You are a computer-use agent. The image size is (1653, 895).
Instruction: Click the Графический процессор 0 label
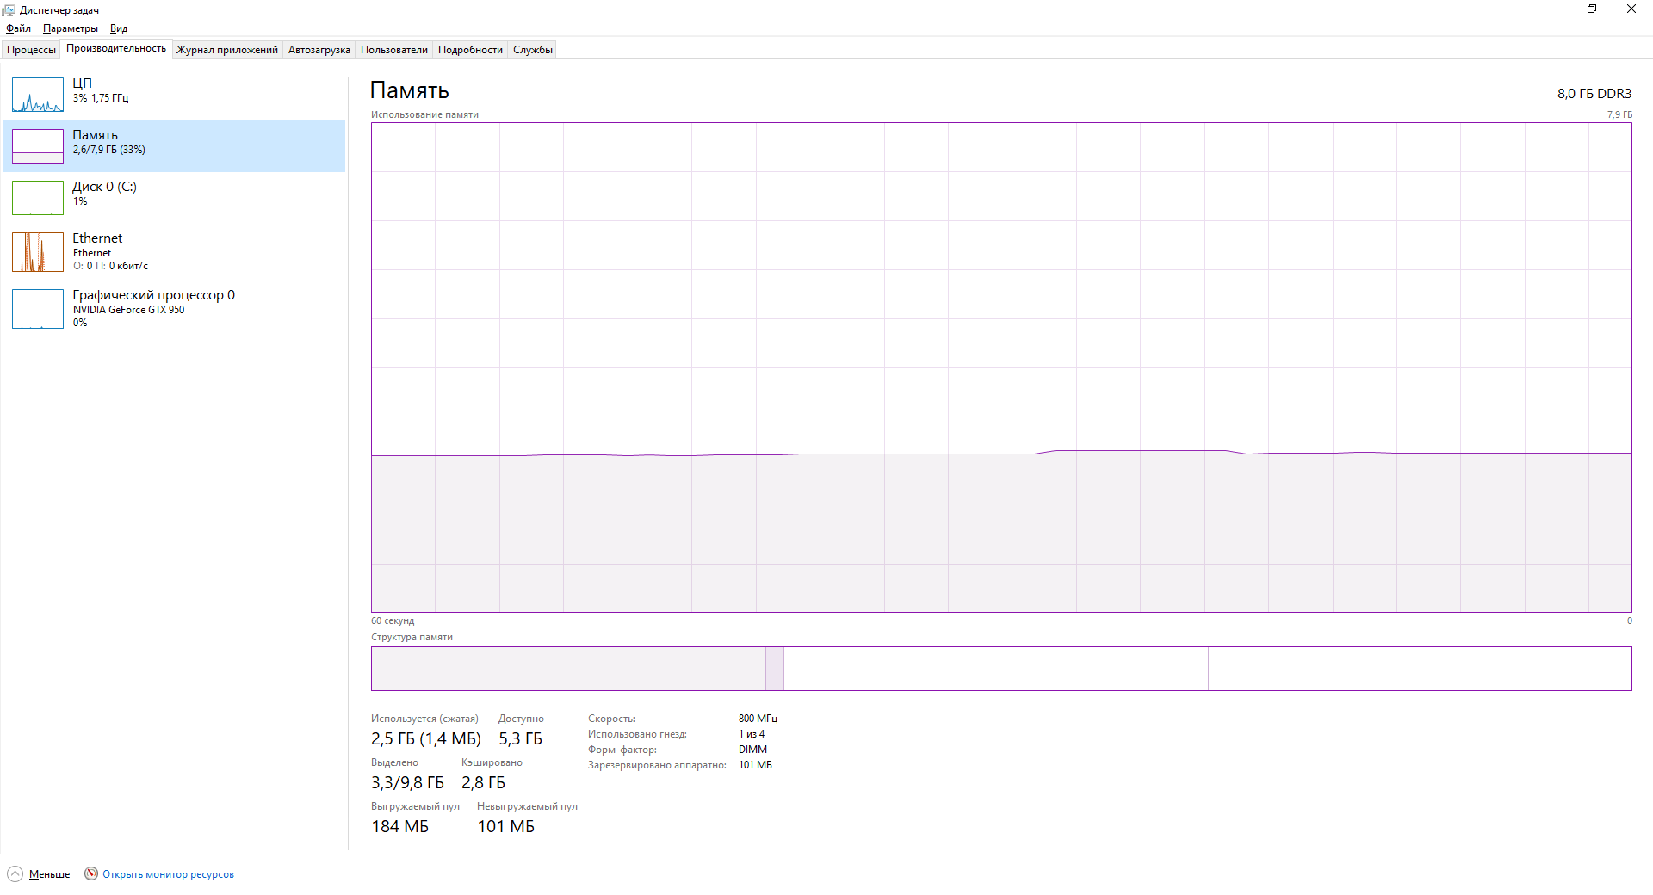click(x=153, y=295)
